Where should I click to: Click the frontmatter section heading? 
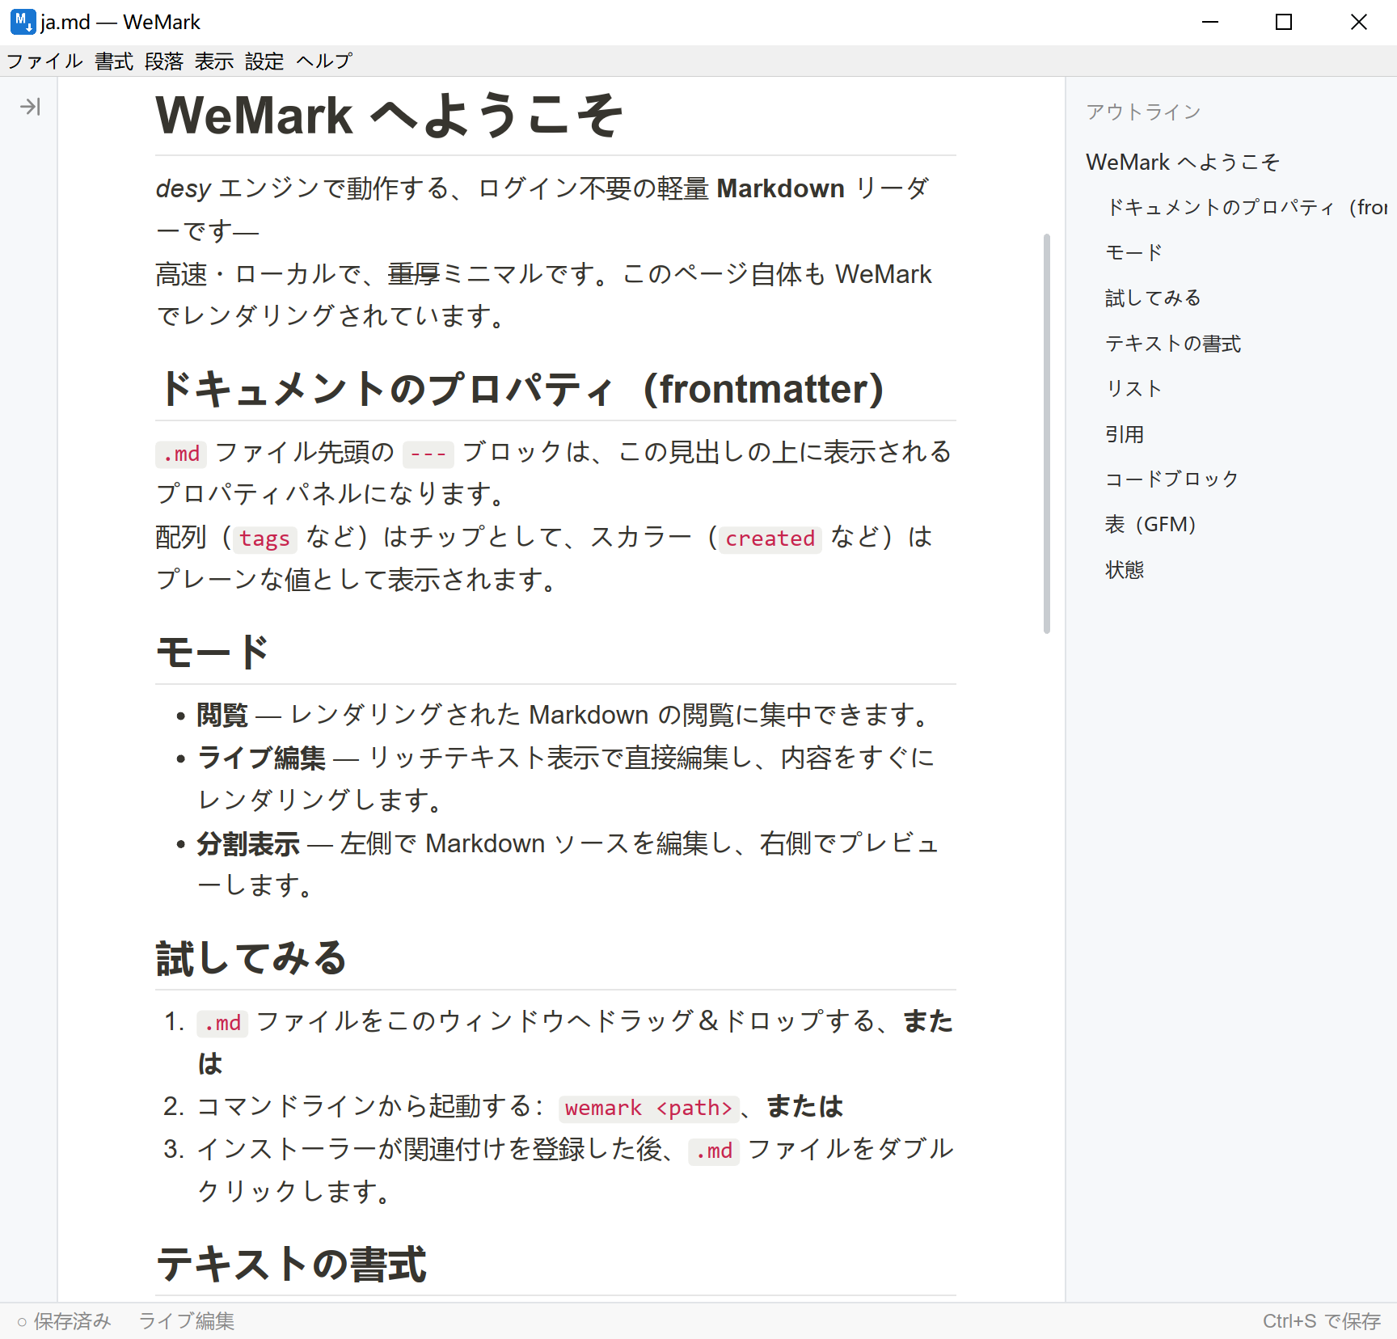coord(520,389)
